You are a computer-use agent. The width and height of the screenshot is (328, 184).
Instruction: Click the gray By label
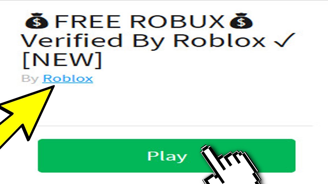30,79
